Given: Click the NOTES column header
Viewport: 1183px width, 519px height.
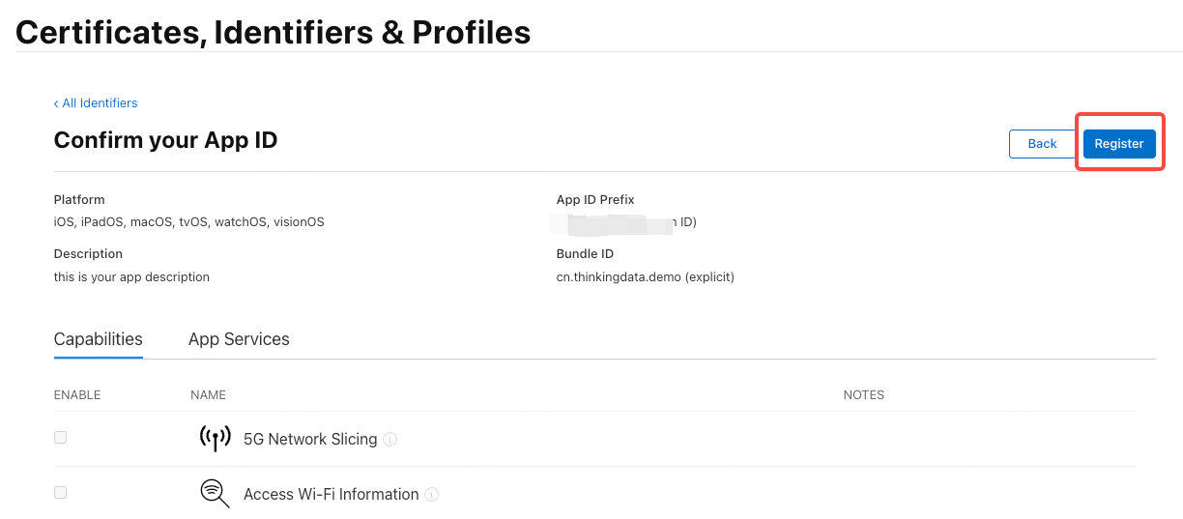Looking at the screenshot, I should coord(863,395).
